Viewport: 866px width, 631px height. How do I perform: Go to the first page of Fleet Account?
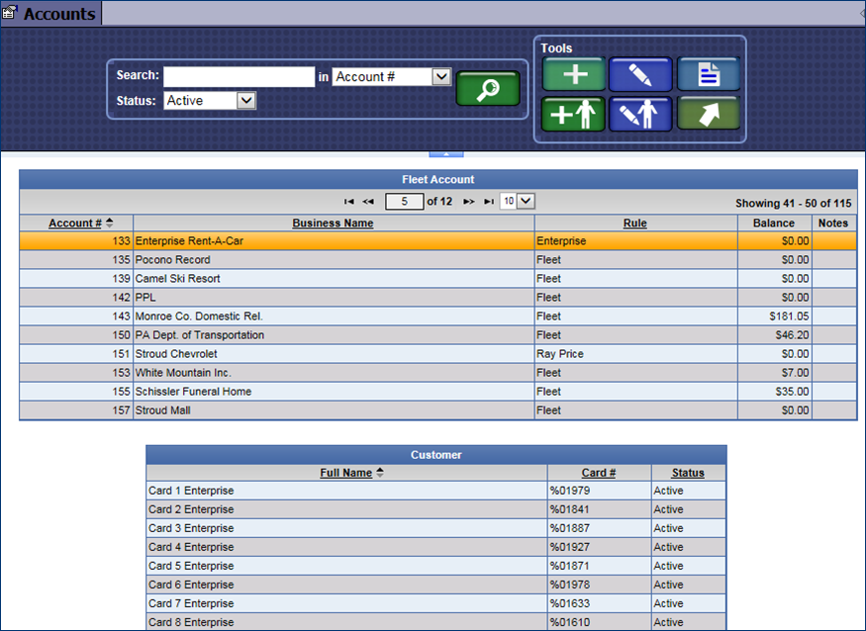(348, 202)
